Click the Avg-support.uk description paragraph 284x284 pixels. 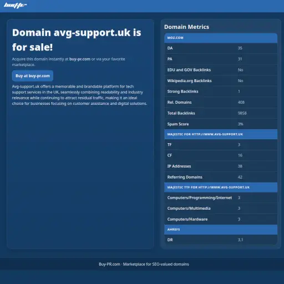point(79,95)
